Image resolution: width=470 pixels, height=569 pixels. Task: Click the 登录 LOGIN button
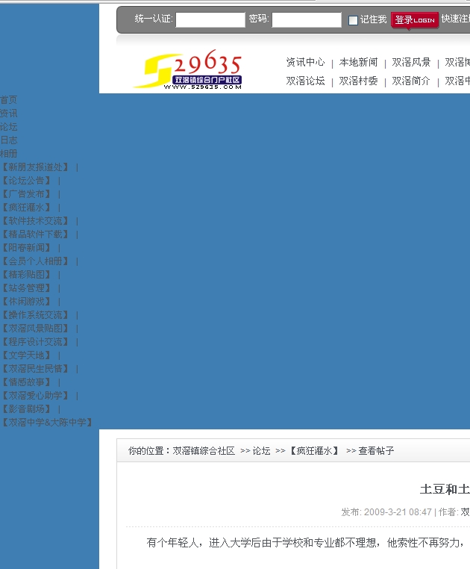click(415, 20)
